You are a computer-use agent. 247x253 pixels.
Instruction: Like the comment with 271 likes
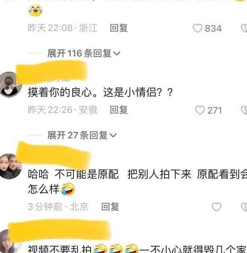click(200, 110)
